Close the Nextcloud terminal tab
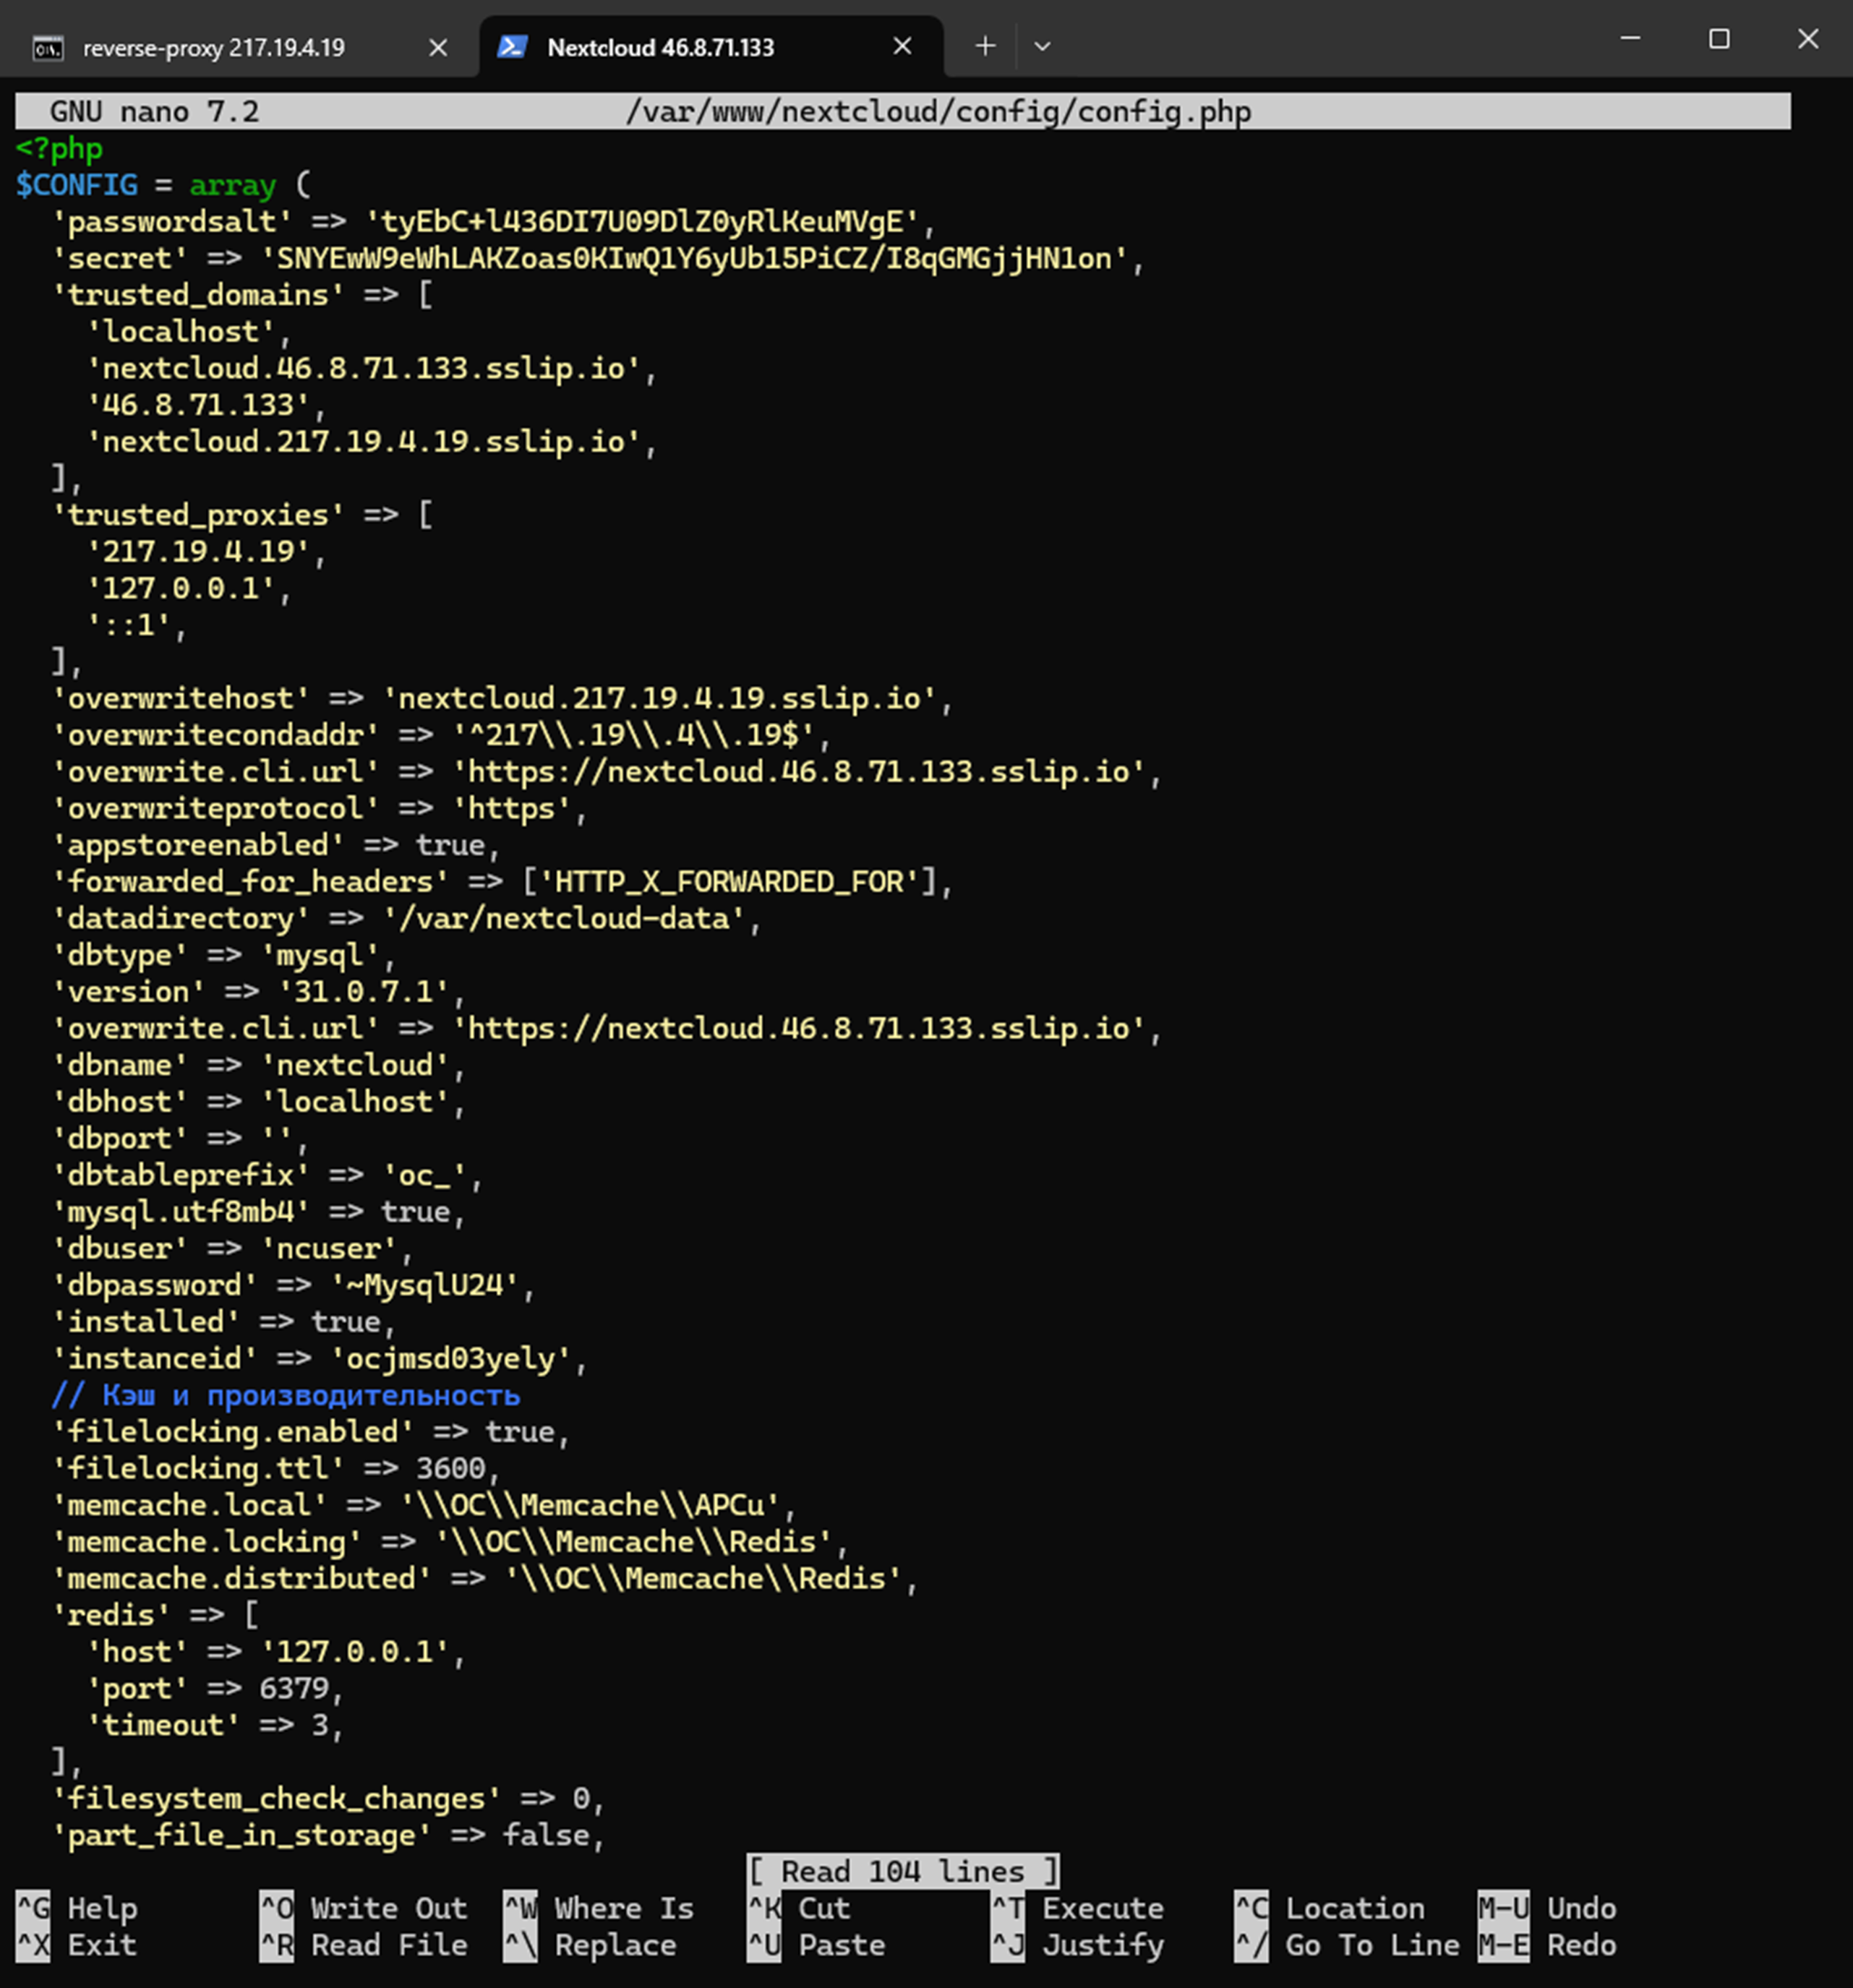This screenshot has width=1853, height=1988. [x=902, y=46]
